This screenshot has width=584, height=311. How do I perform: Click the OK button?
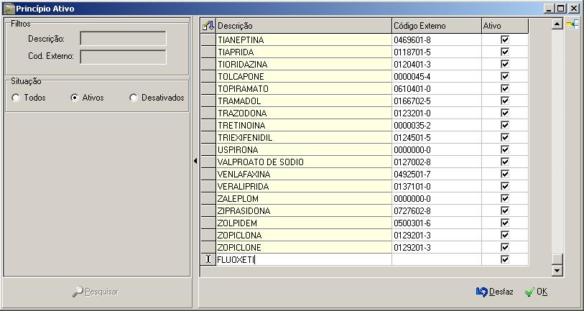[x=536, y=292]
